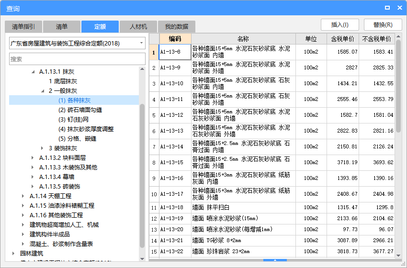407x268 pixels.
Task: Click the table scroll-up arrow
Action: (x=398, y=36)
